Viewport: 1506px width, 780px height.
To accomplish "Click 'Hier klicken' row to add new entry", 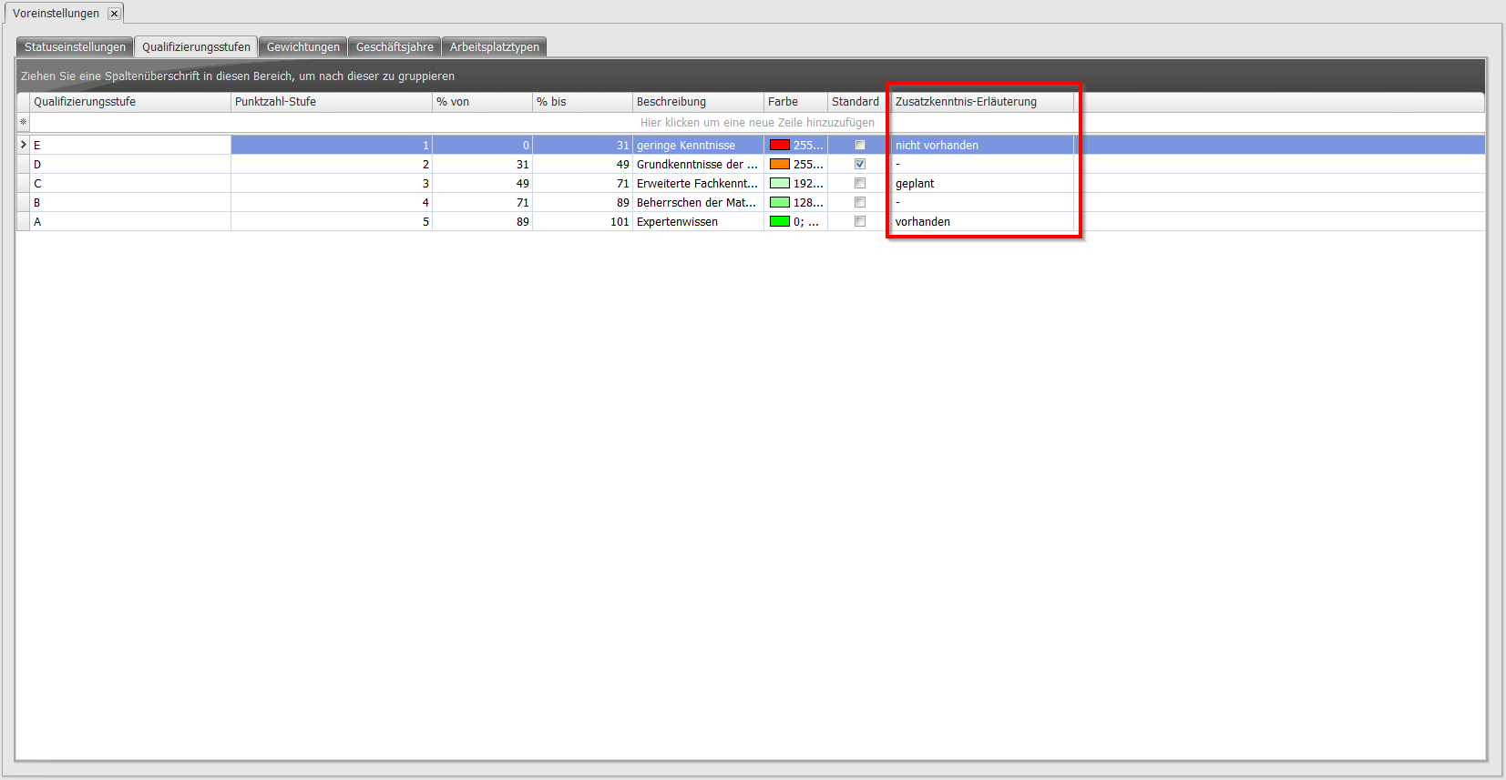I will (756, 123).
